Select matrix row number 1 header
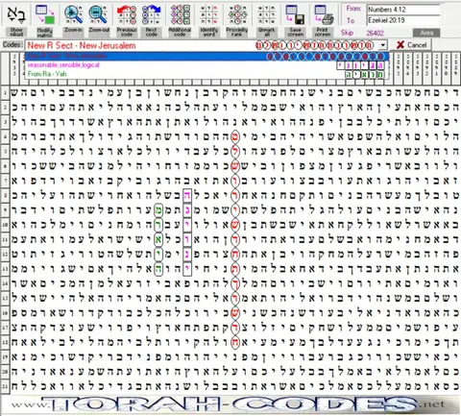461x416 pixels. (x=5, y=93)
